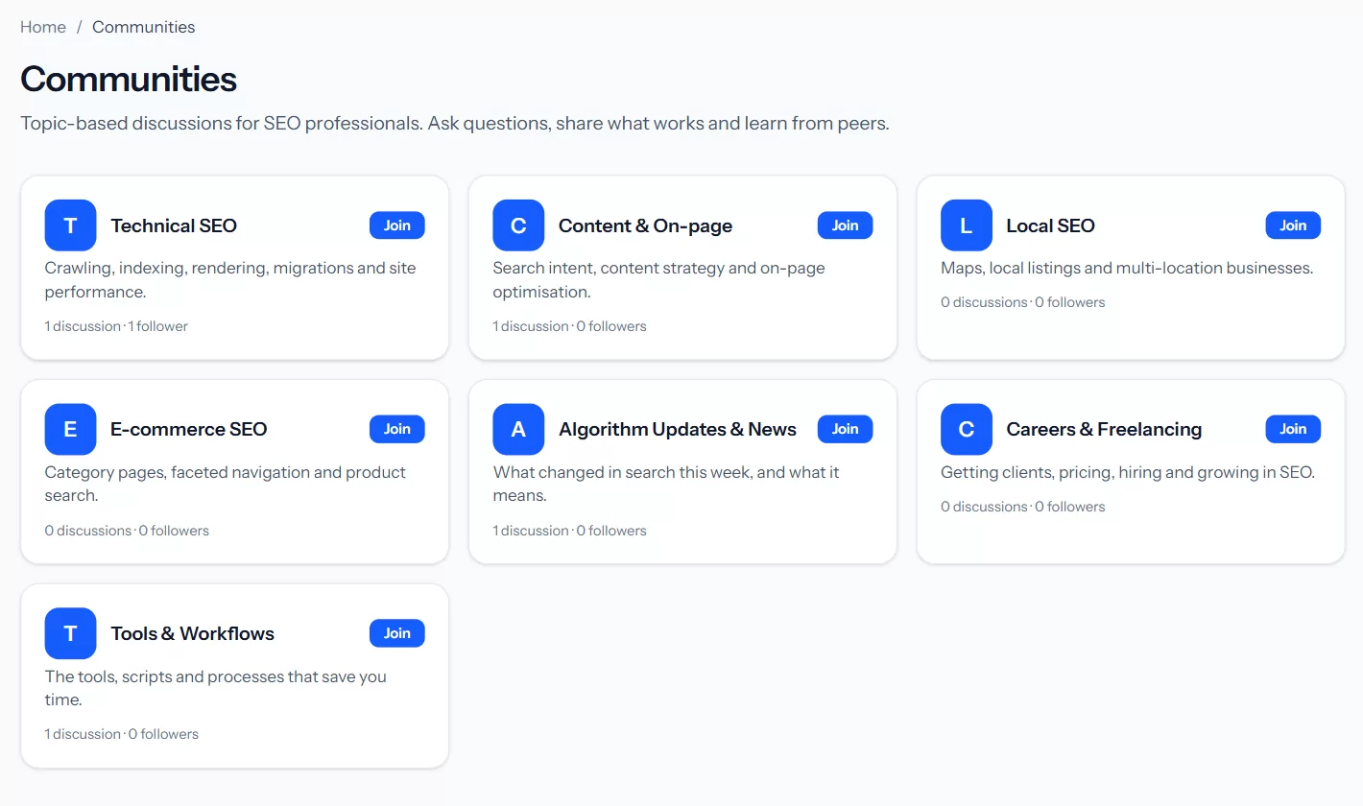Click the stats line under Tools & Workflows
This screenshot has width=1363, height=806.
(122, 734)
